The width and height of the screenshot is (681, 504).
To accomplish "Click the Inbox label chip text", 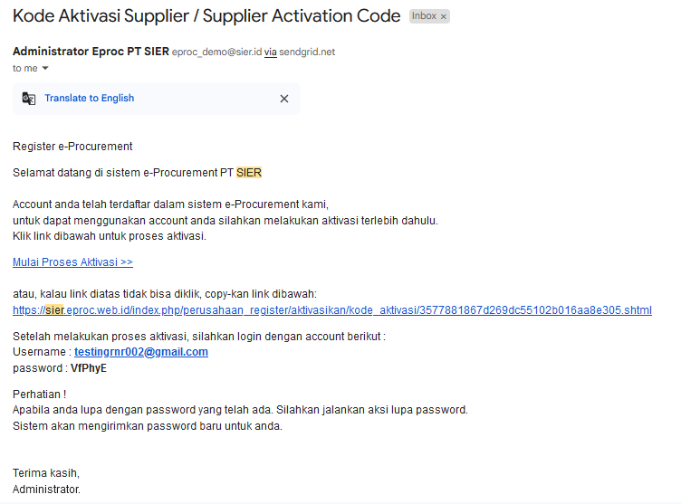I will coord(424,17).
